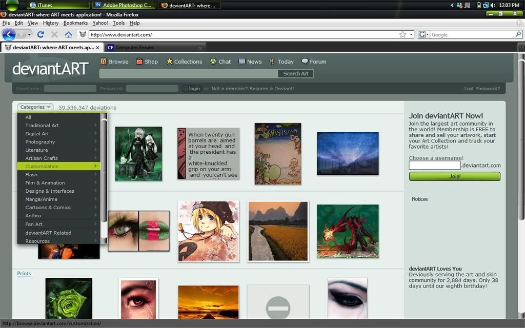Close the deviantART browser tab

pos(97,48)
